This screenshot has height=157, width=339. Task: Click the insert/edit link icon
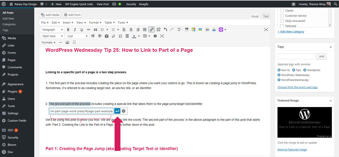point(151,30)
